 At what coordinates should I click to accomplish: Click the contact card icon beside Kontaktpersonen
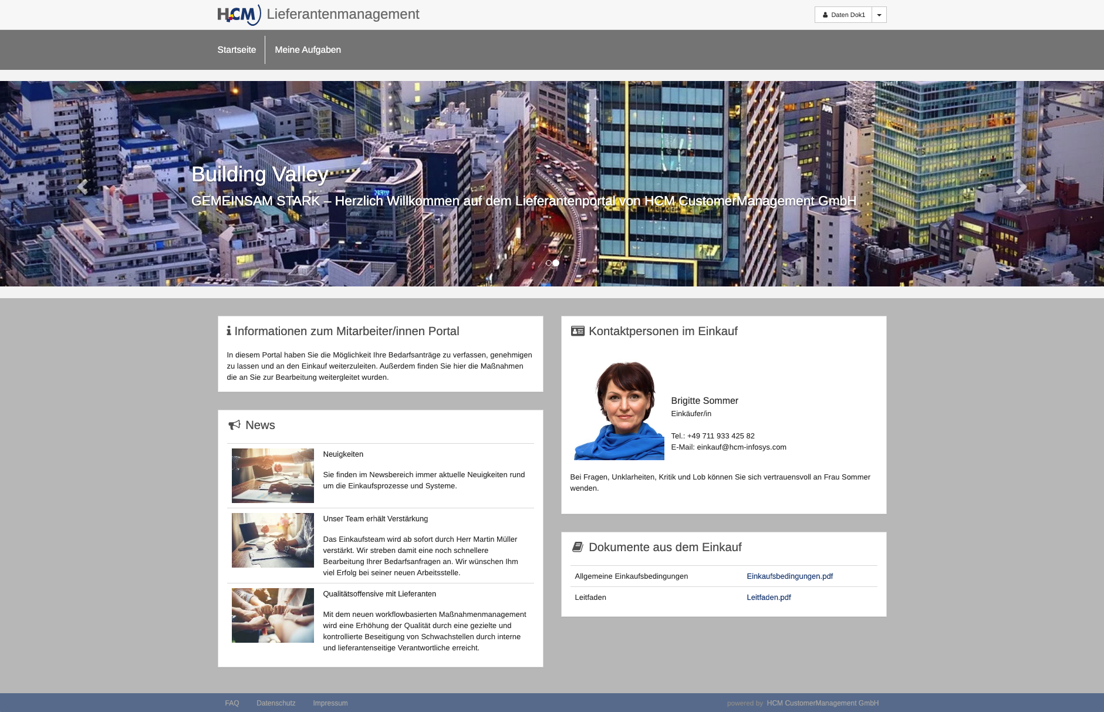coord(578,331)
